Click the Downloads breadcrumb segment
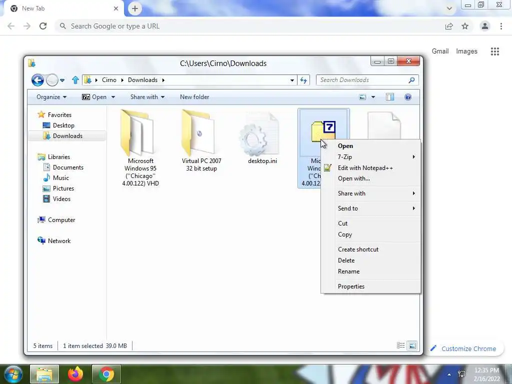Screen dimensions: 512x384 142,80
